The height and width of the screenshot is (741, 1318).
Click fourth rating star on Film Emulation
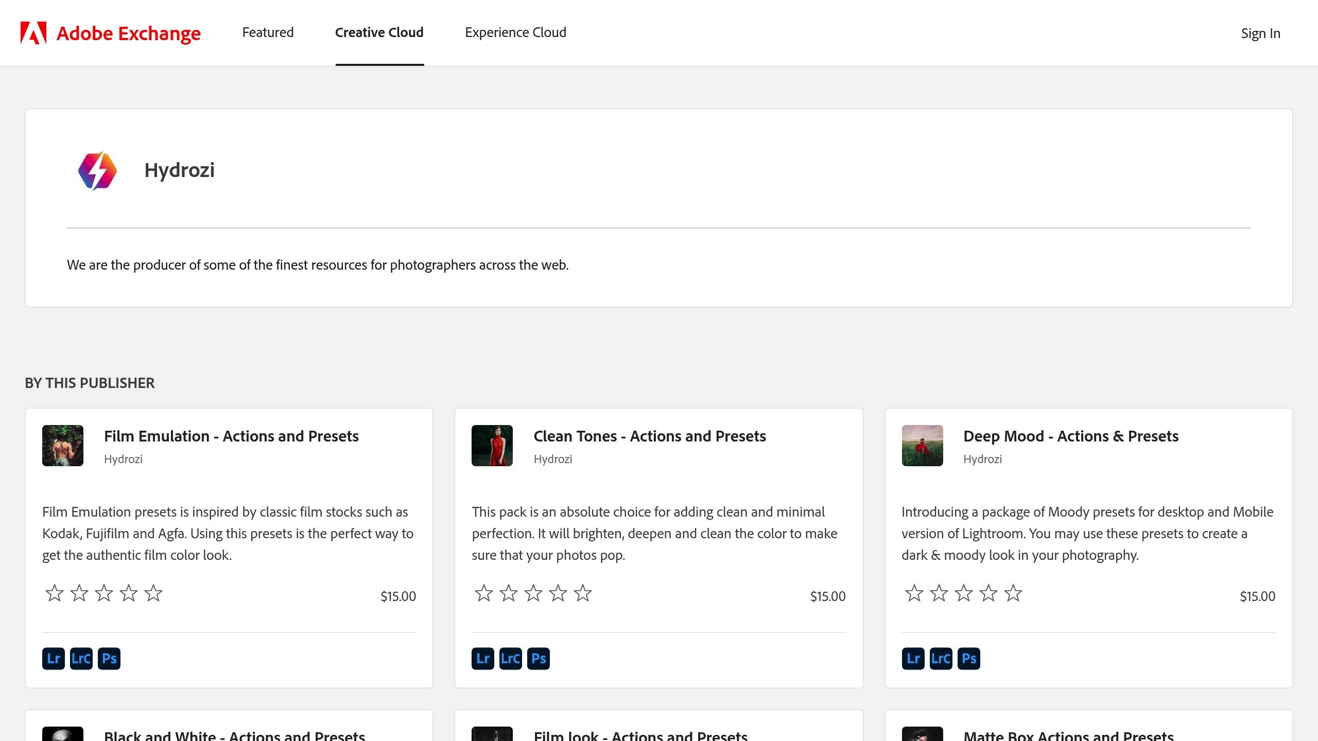tap(129, 593)
